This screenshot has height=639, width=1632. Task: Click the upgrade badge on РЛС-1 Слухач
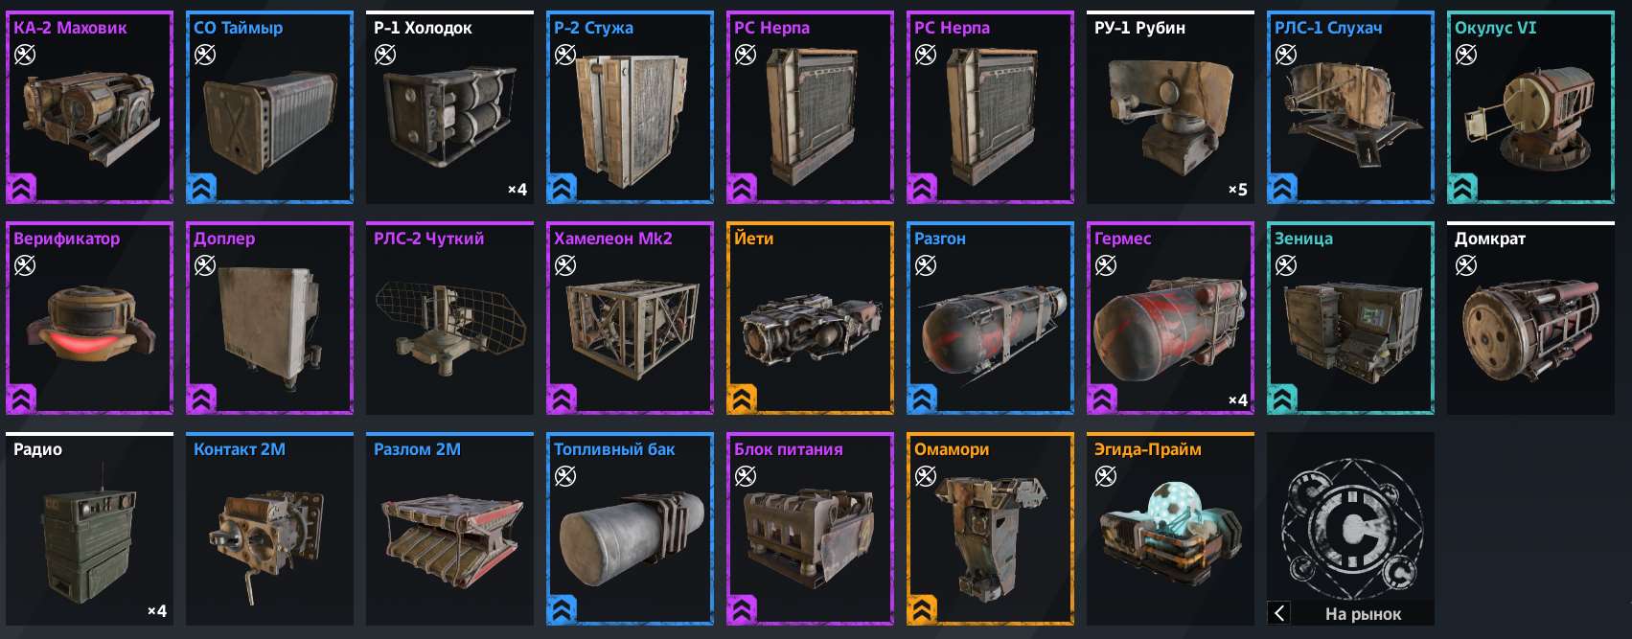coord(1283,188)
